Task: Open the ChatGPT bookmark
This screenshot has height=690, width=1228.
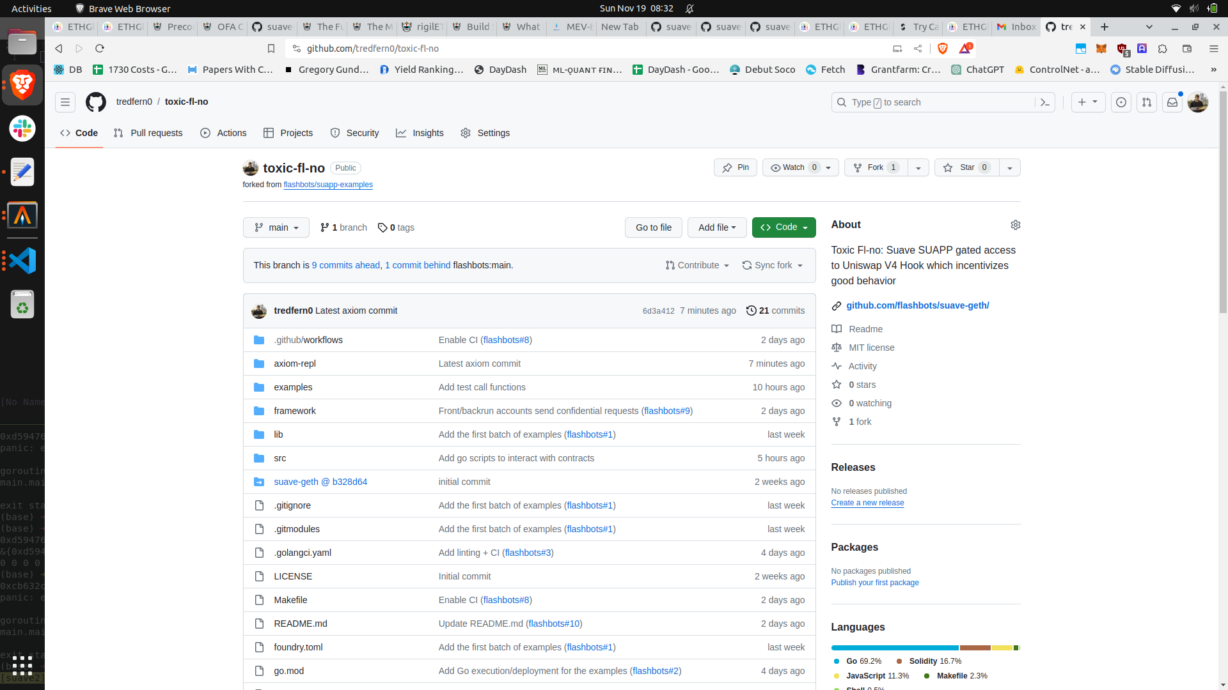Action: point(977,70)
